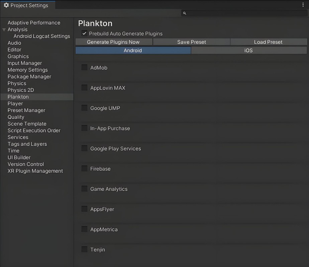
Task: Select the Android platform tab
Action: tap(133, 50)
